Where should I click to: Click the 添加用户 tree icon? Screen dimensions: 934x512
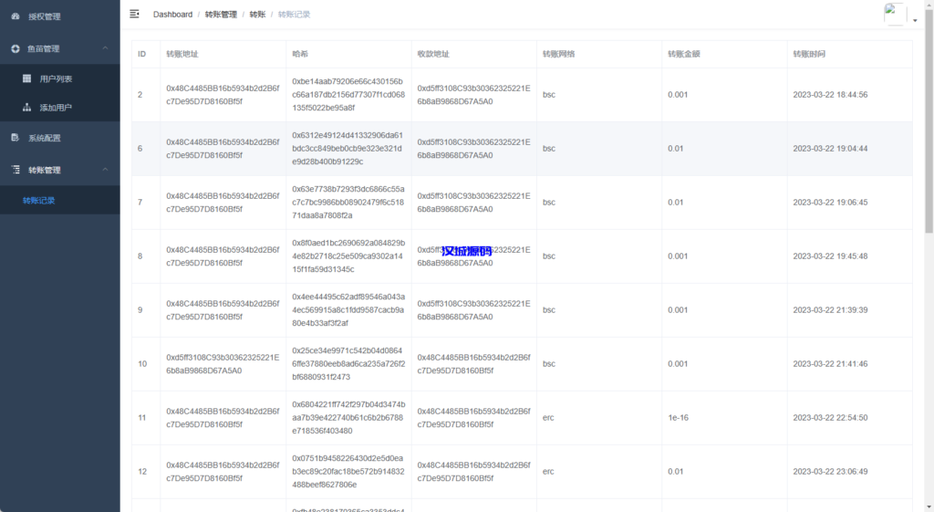(x=27, y=108)
